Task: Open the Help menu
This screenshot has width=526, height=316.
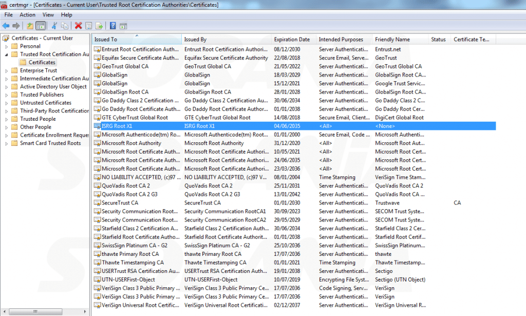Action: 66,15
